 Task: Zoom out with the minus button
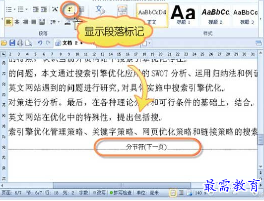click(x=211, y=193)
